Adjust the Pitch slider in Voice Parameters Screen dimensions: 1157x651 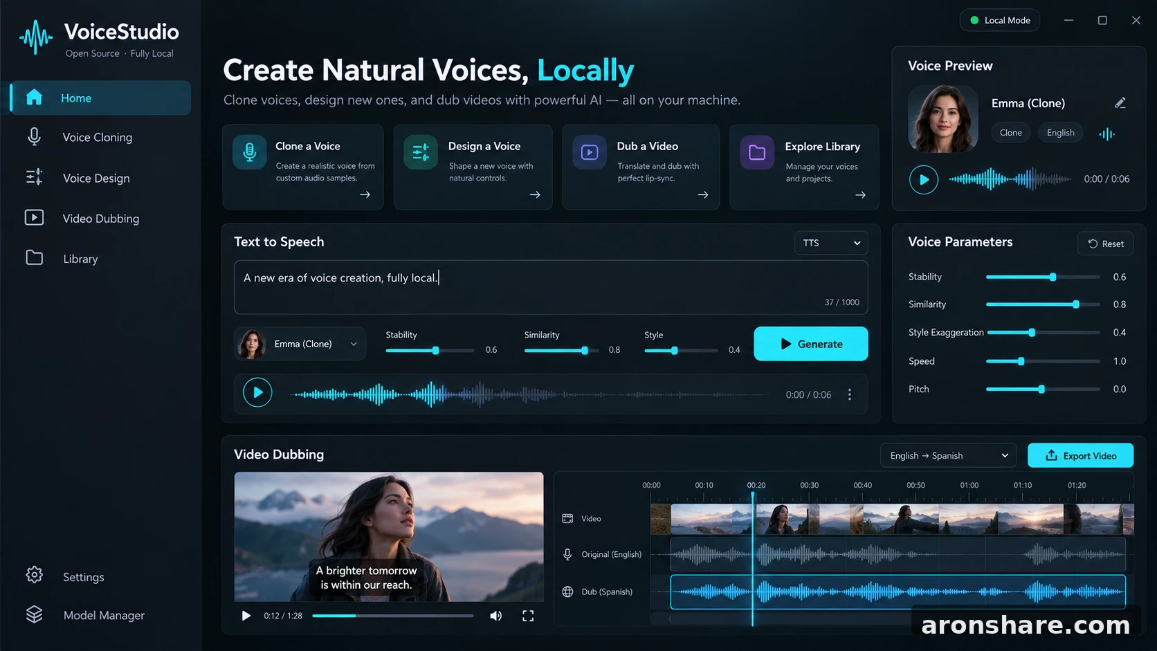1043,389
